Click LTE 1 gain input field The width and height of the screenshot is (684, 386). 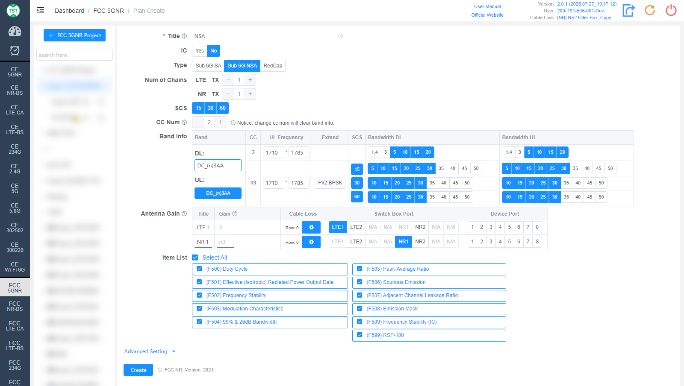(225, 228)
